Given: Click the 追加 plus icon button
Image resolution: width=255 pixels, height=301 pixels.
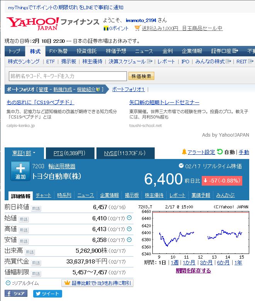Looking at the screenshot, I should pyautogui.click(x=20, y=171).
